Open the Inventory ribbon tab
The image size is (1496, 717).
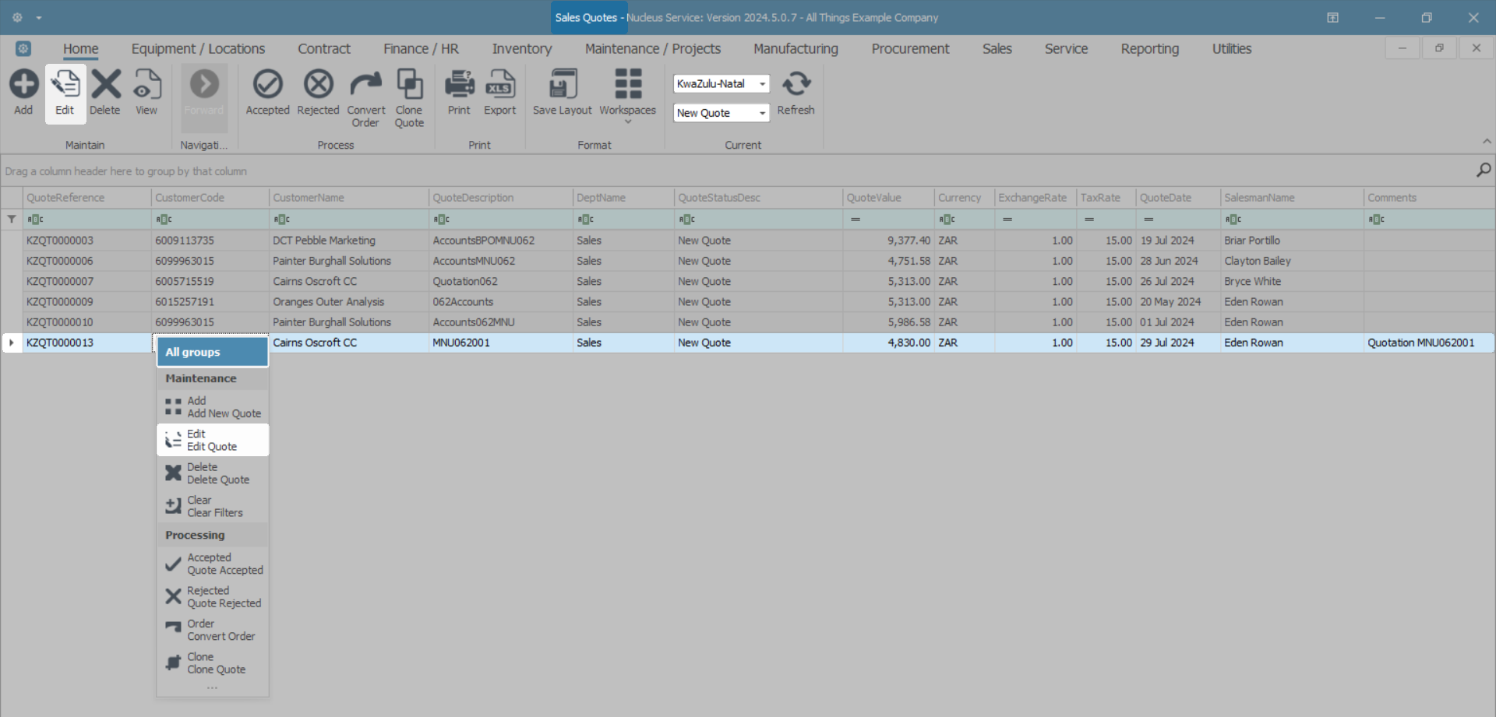(521, 49)
